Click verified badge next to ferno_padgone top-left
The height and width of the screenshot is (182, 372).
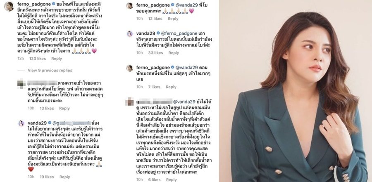click(x=54, y=4)
